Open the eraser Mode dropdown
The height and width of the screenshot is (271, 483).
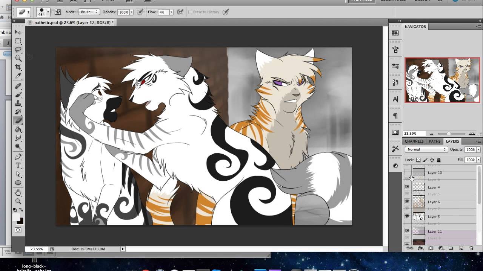tap(89, 12)
